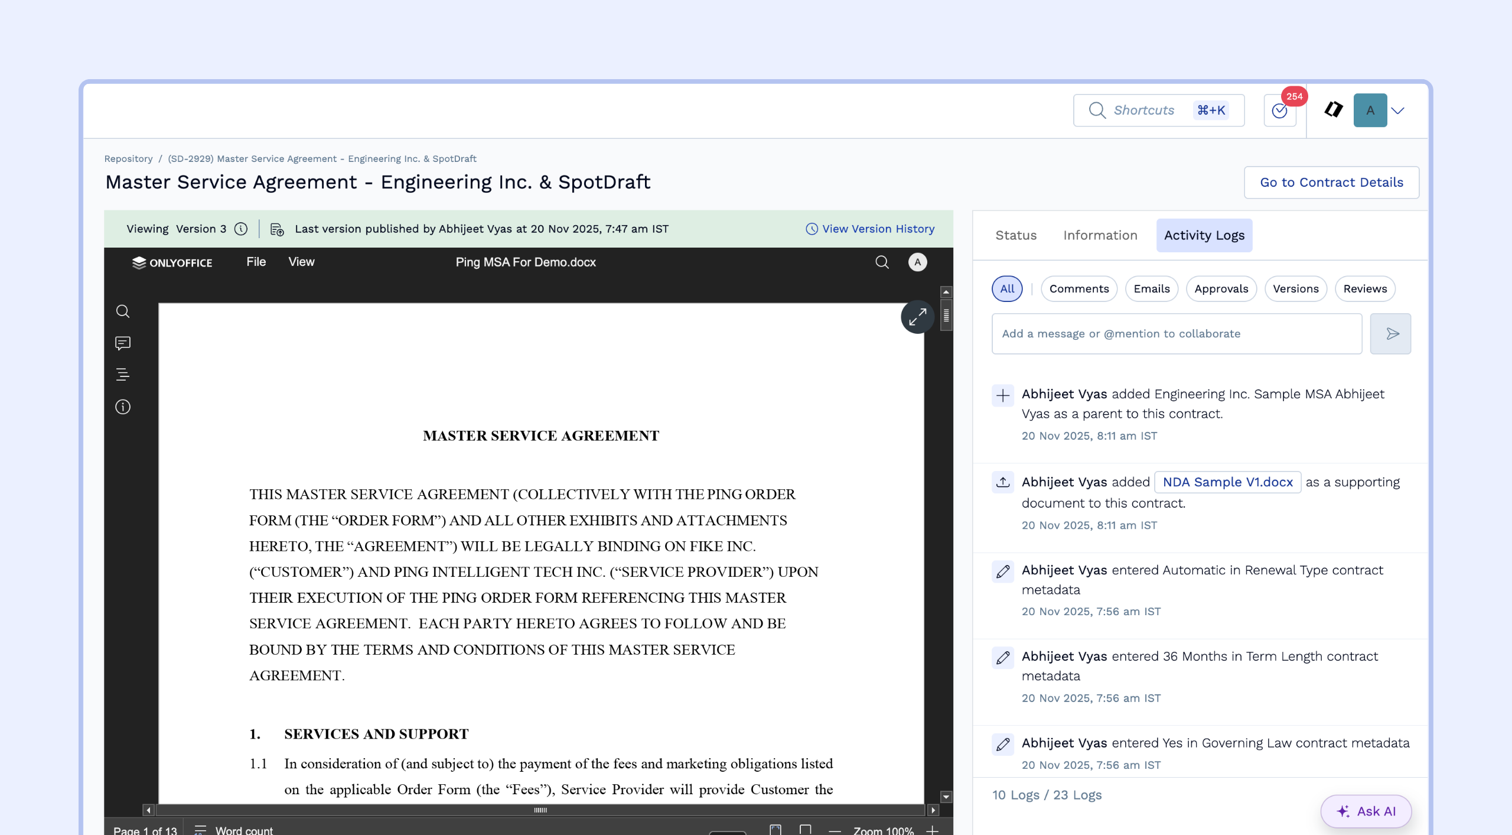Open the tasks icon with 254 badge
1512x835 pixels.
pos(1280,111)
